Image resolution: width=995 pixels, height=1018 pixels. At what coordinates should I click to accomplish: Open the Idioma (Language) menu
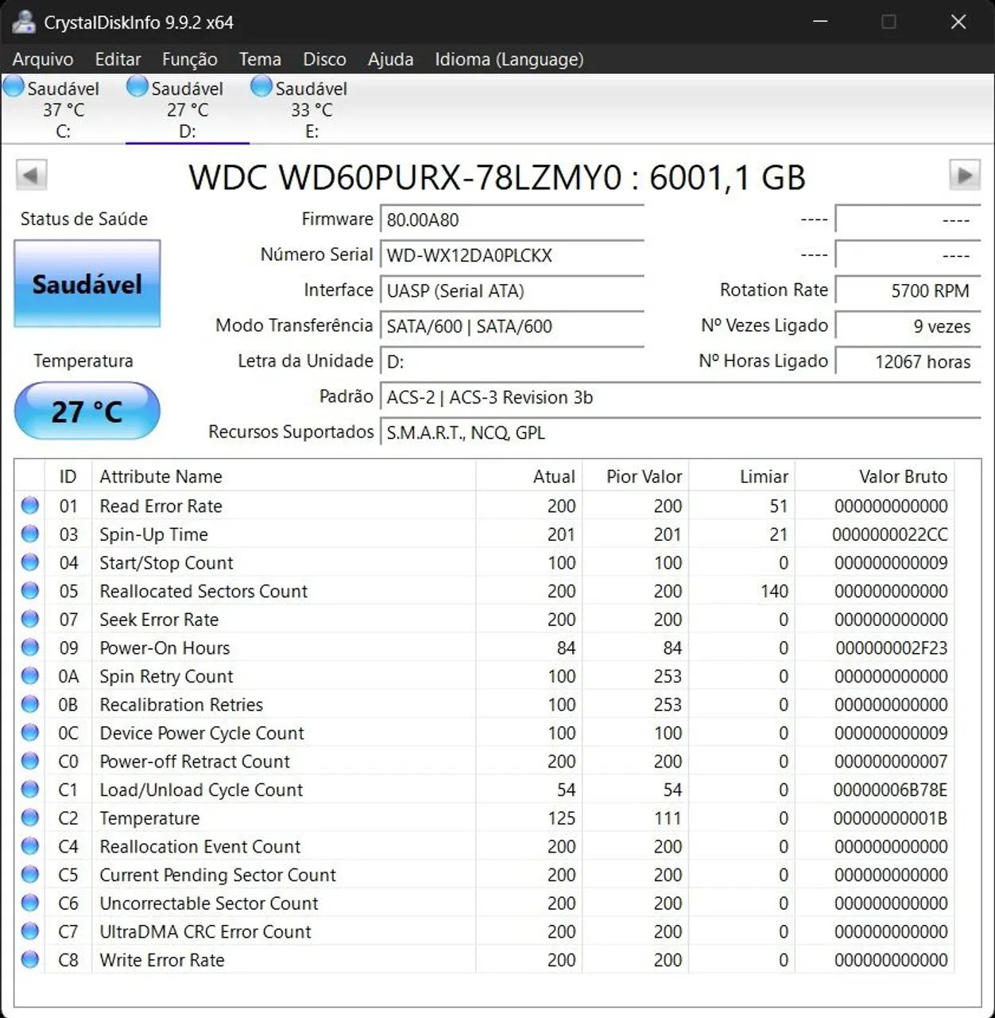click(x=509, y=59)
